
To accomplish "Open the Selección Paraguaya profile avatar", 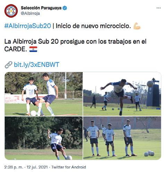I will pos(11,11).
